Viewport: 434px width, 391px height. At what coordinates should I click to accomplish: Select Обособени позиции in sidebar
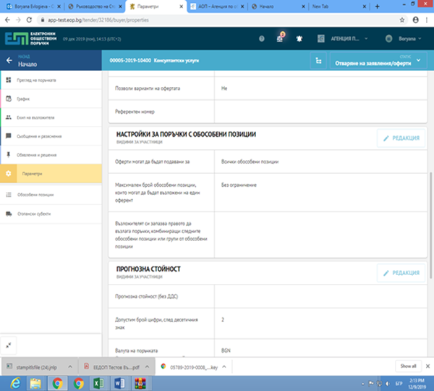click(36, 194)
